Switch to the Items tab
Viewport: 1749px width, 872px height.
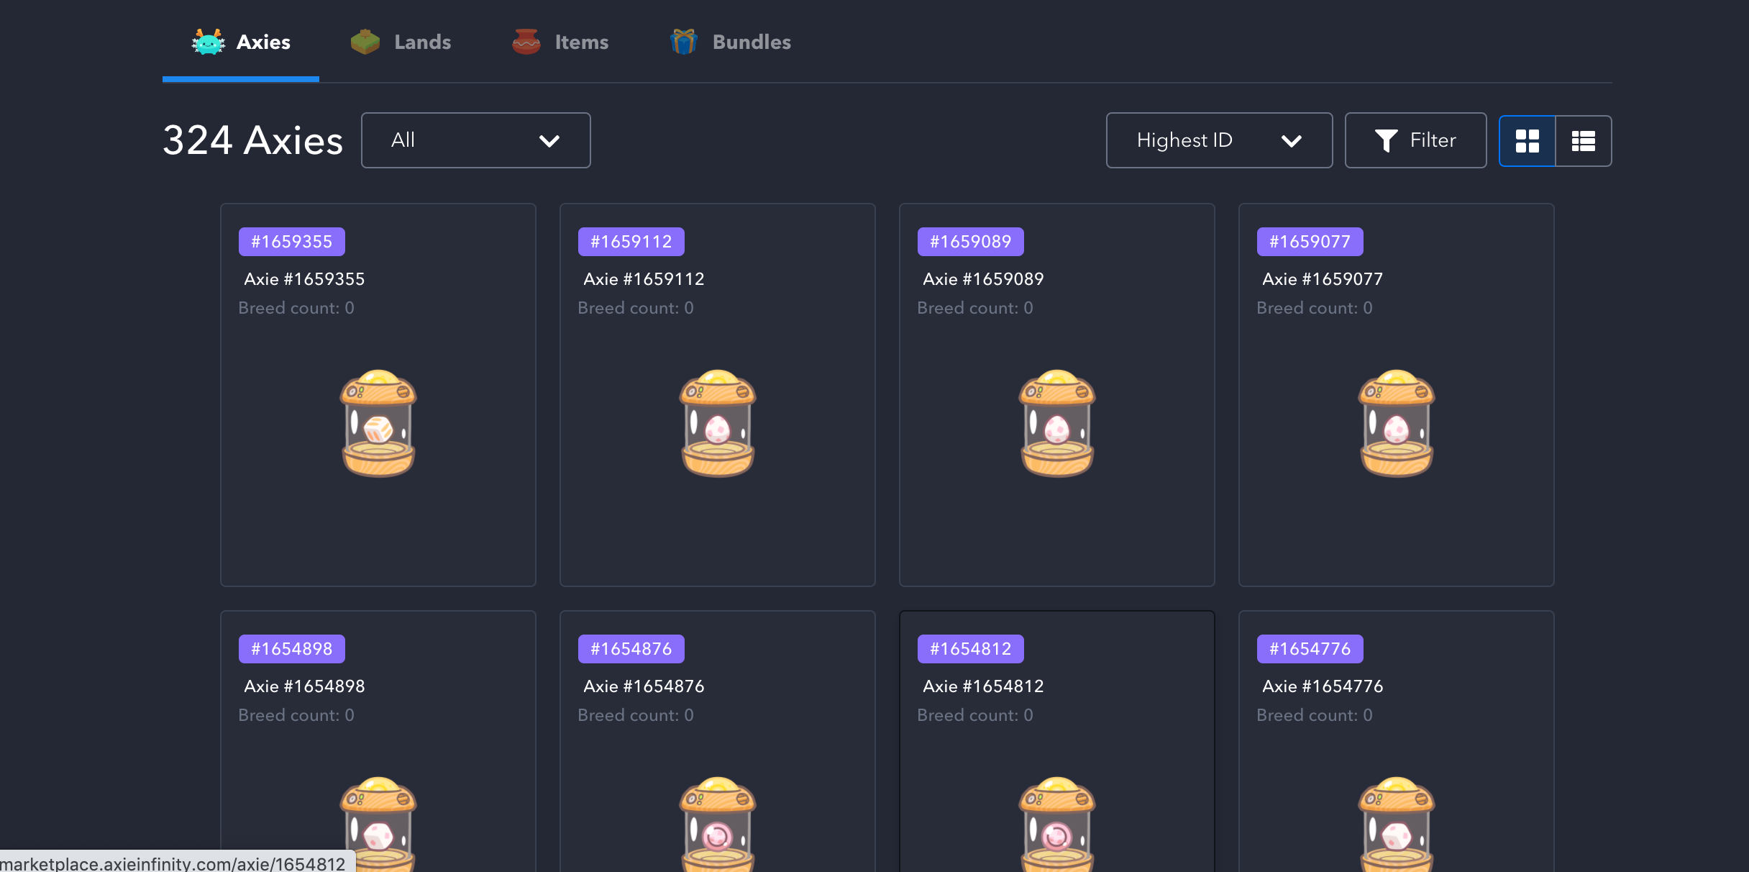pos(560,42)
